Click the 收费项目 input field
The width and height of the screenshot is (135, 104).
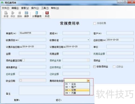click(32, 40)
